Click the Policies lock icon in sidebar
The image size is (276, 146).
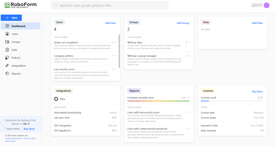(7, 58)
